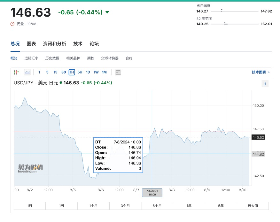Open the 技术图表 » link
The image size is (280, 222).
pos(259,72)
